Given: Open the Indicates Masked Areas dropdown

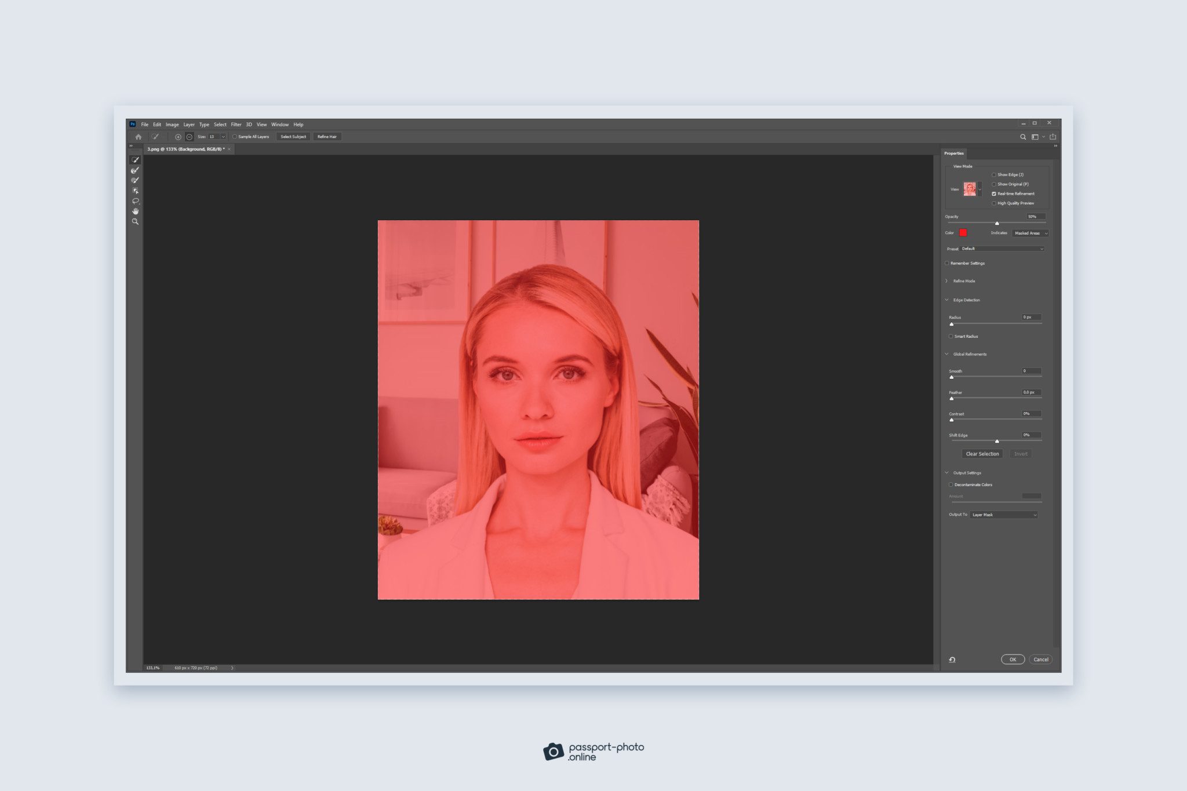Looking at the screenshot, I should pos(1030,233).
